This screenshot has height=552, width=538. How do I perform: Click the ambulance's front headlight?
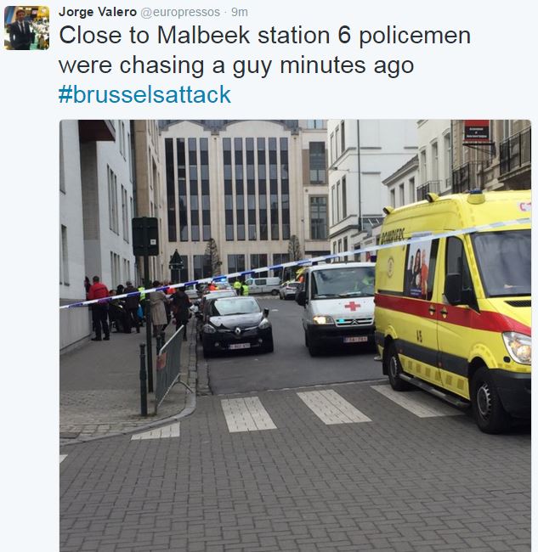518,347
